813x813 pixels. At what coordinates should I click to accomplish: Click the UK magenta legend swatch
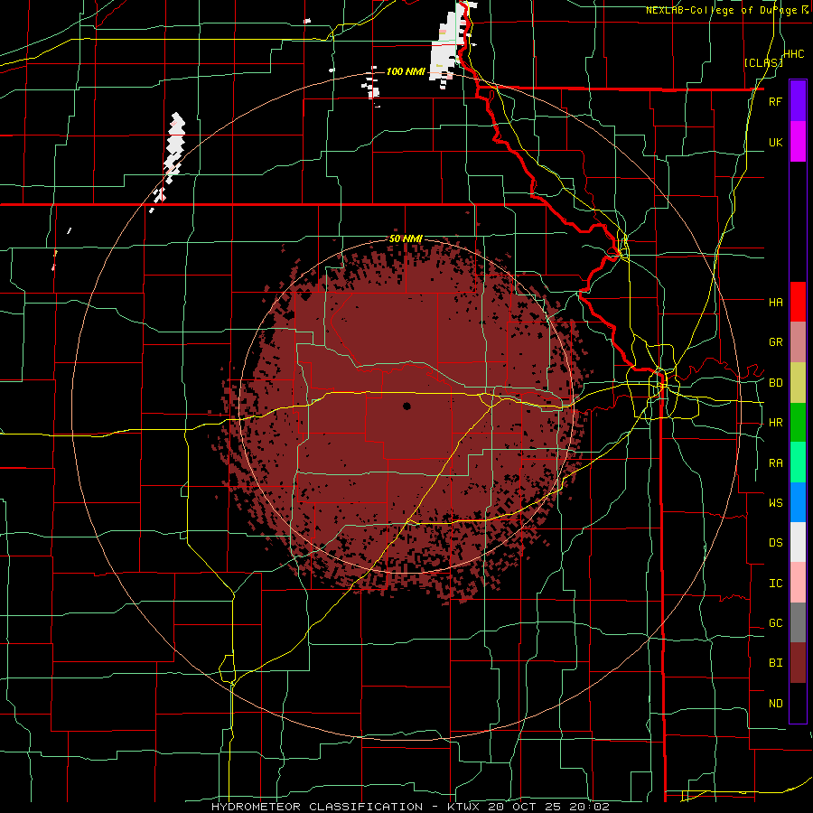[798, 142]
